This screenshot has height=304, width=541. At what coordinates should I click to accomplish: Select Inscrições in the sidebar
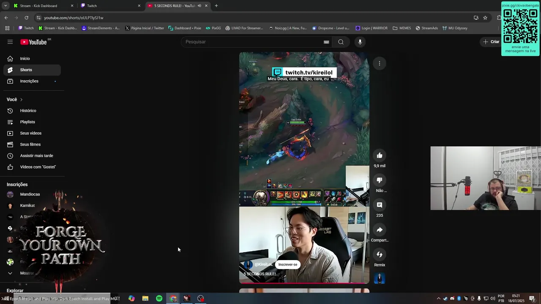(32, 81)
